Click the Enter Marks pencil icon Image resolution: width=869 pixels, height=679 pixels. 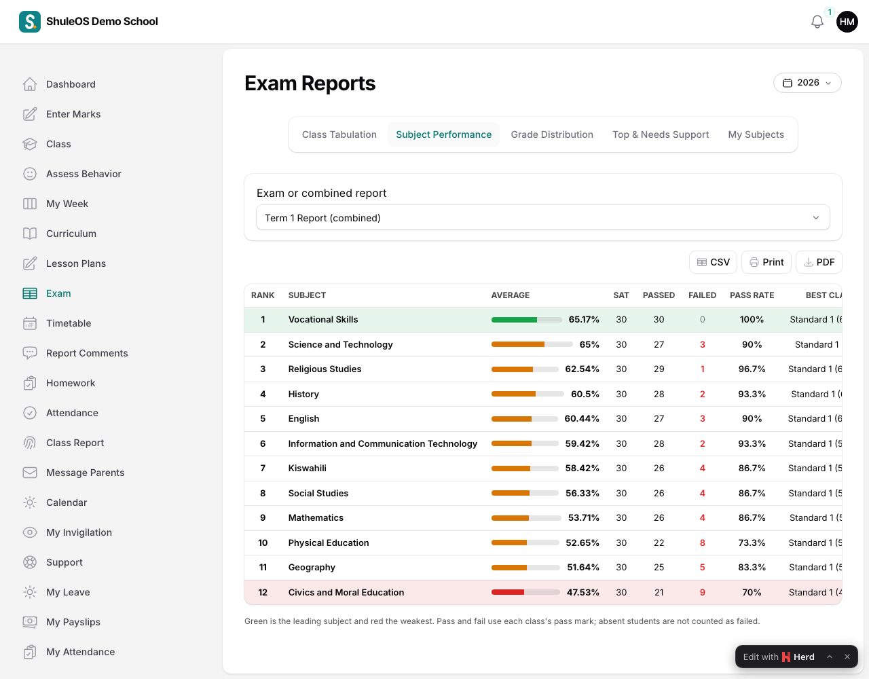[x=30, y=114]
